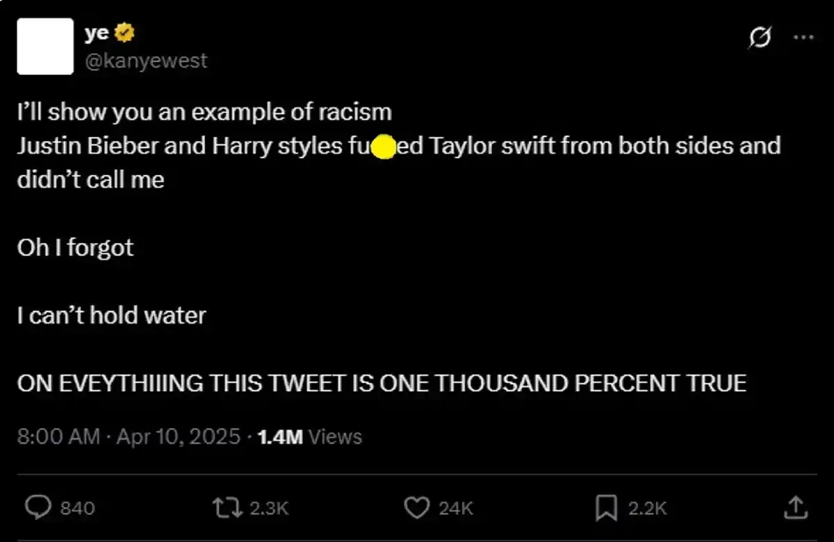Open the more options menu
This screenshot has height=542, width=834.
tap(802, 38)
